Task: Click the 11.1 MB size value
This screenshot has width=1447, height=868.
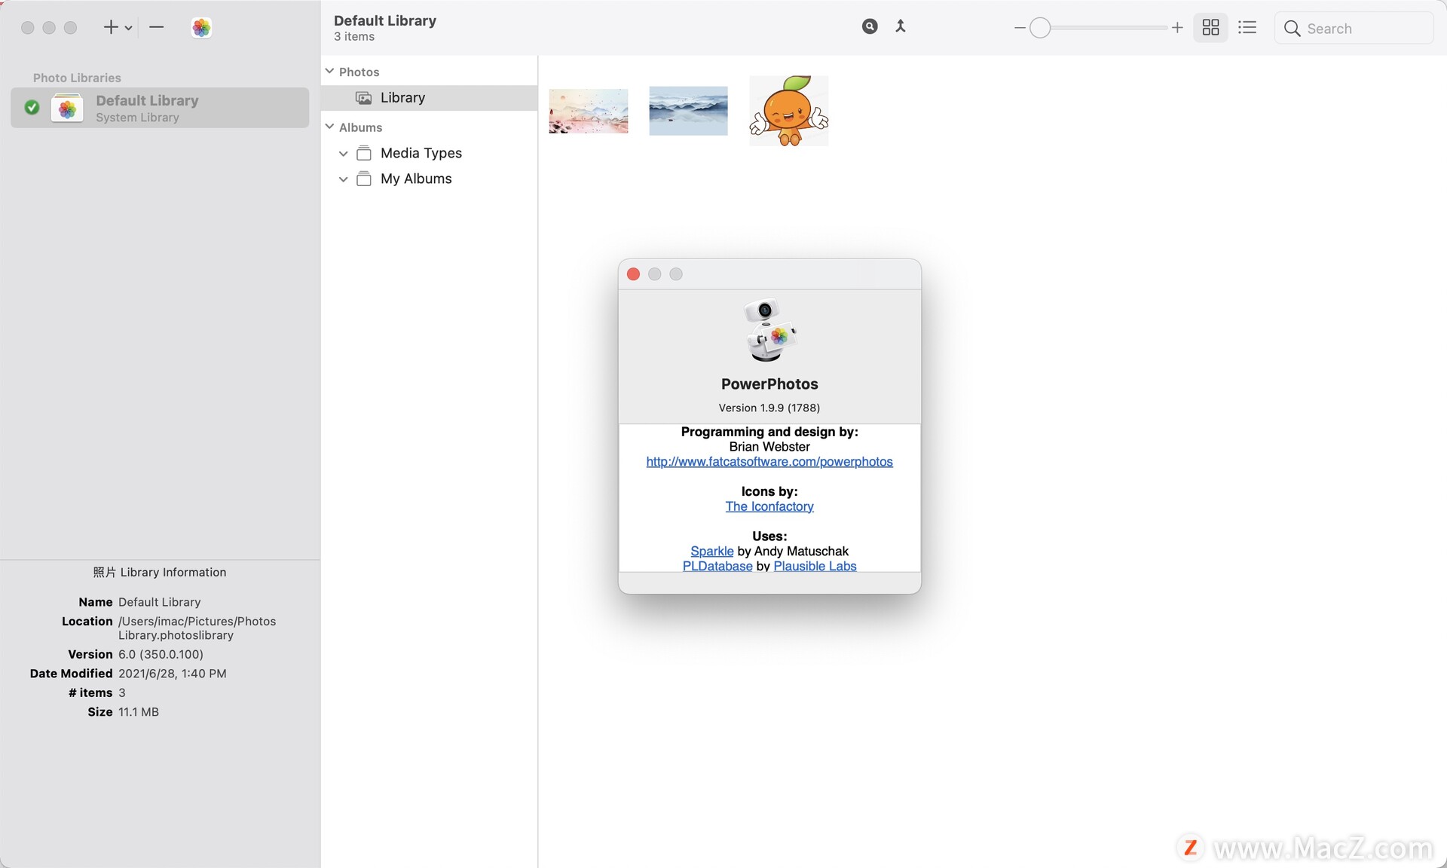Action: coord(139,712)
